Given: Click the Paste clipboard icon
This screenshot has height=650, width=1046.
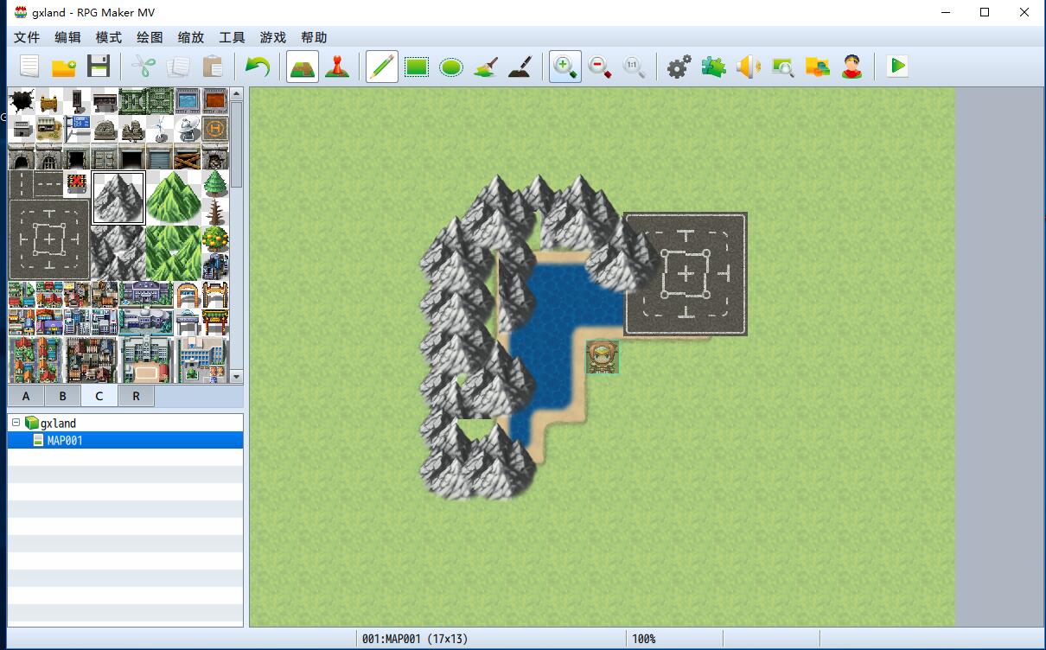Looking at the screenshot, I should pyautogui.click(x=213, y=67).
